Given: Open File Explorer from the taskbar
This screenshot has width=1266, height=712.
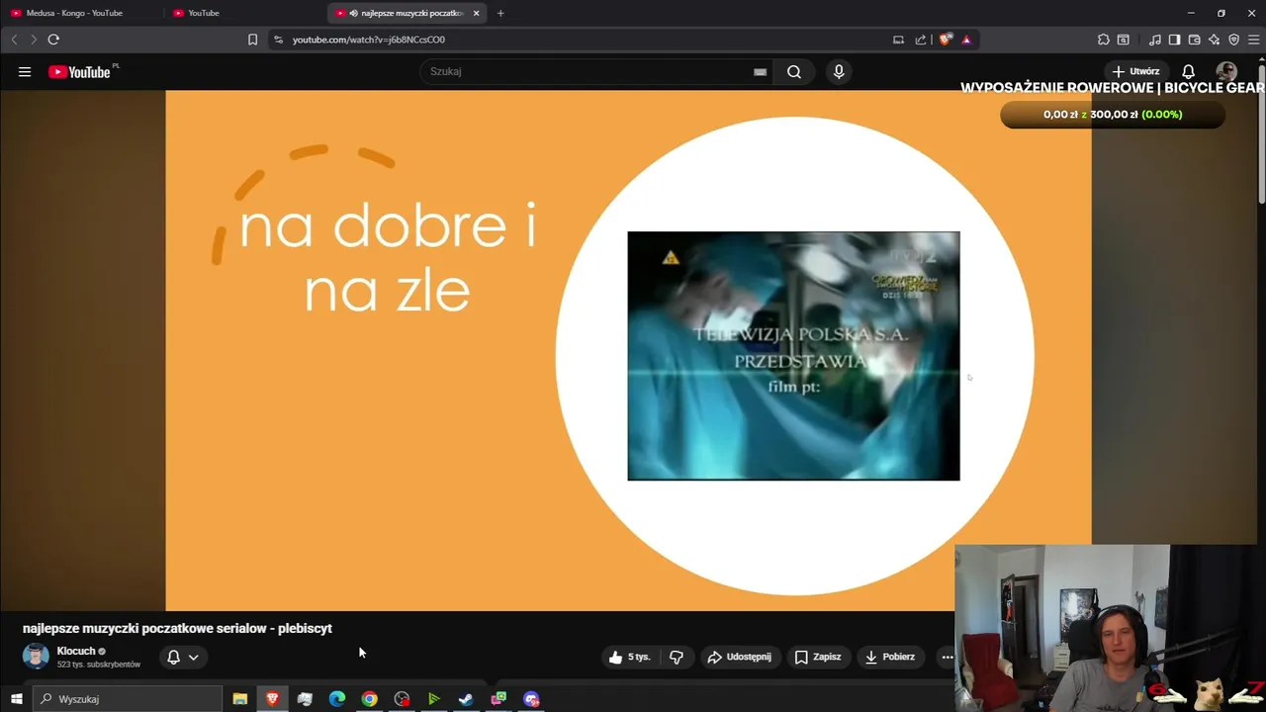Looking at the screenshot, I should pos(239,699).
